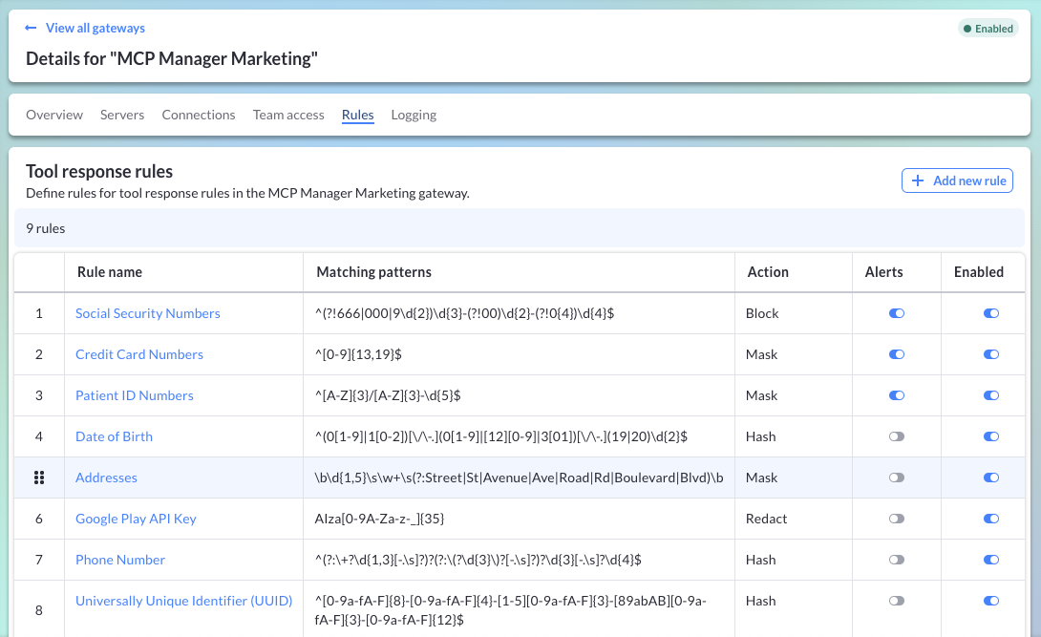This screenshot has height=637, width=1041.
Task: Disable alerts for Social Security Numbers
Action: pyautogui.click(x=896, y=313)
